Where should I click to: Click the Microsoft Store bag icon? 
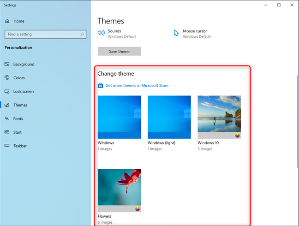click(100, 85)
